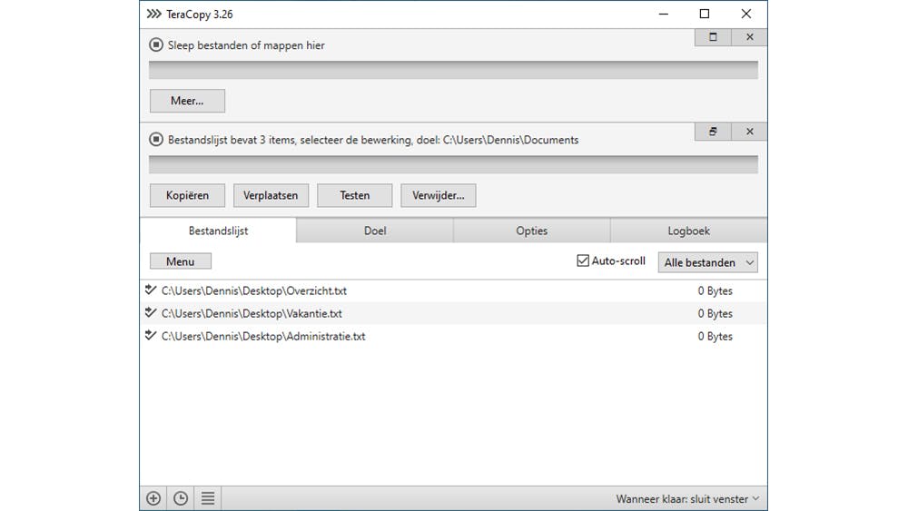Select the Overzicht.txt file row
This screenshot has height=511, width=908.
tap(453, 290)
